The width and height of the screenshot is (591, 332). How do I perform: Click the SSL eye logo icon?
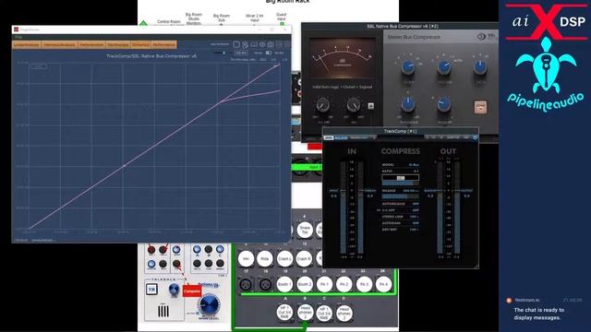click(481, 37)
